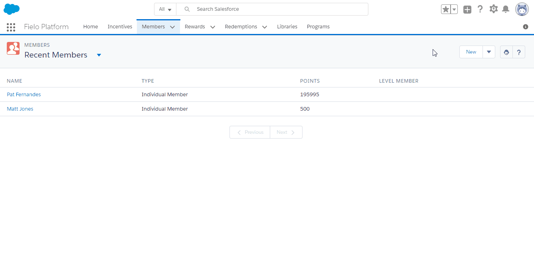Open Pat Fernandes member record

pos(24,95)
